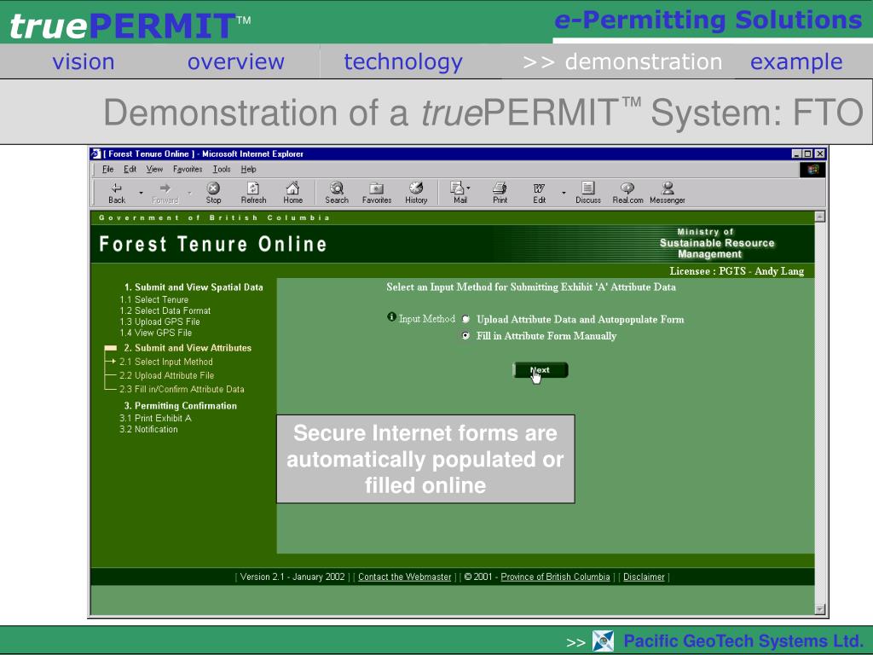Click the Version 2.1 - January 2002 text
Image resolution: width=873 pixels, height=655 pixels.
pos(292,577)
